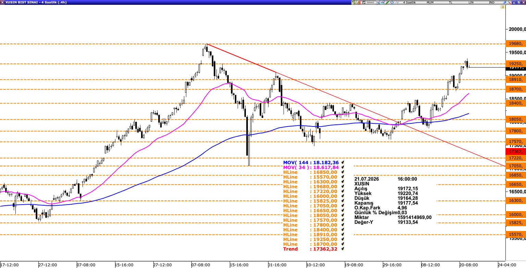Toggle the Trend 17362,32 line checkmark
526x268 pixels.
(x=343, y=249)
